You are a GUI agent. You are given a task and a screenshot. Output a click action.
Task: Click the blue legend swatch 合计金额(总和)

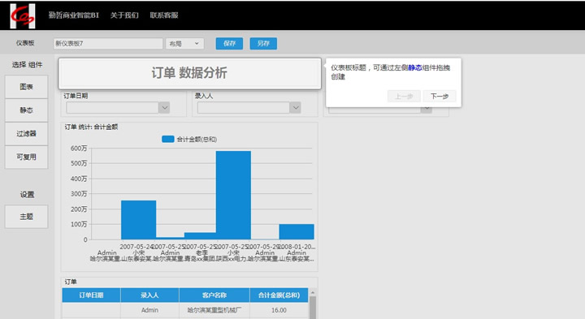168,139
